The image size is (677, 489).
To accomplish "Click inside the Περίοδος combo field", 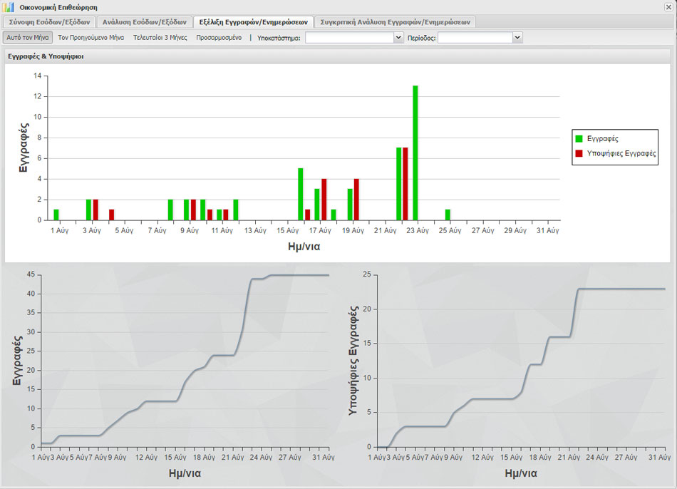I will pyautogui.click(x=475, y=37).
